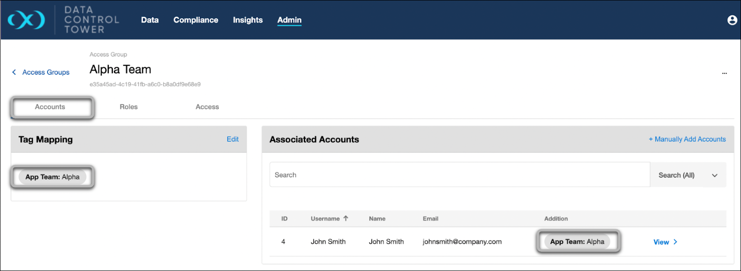This screenshot has height=271, width=741.
Task: Open the Compliance menu
Action: (x=196, y=20)
